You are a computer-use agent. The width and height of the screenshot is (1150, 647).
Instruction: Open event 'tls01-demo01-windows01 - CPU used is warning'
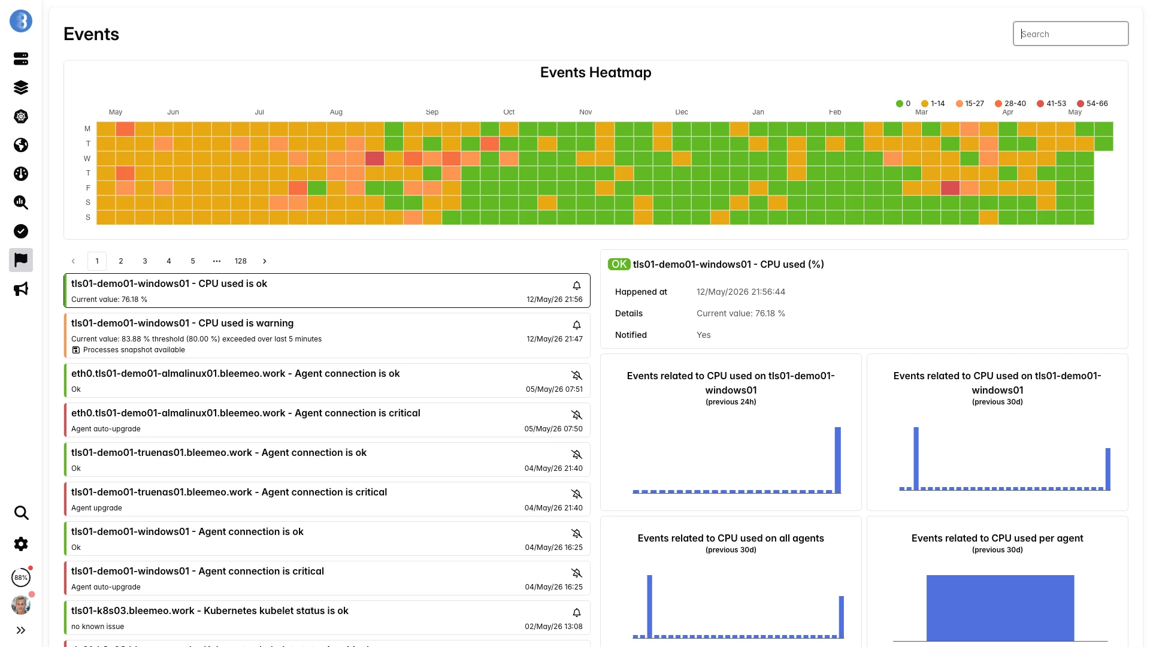(327, 335)
